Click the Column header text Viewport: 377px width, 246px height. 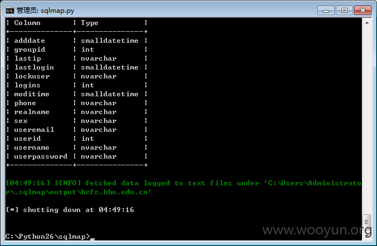pos(27,23)
